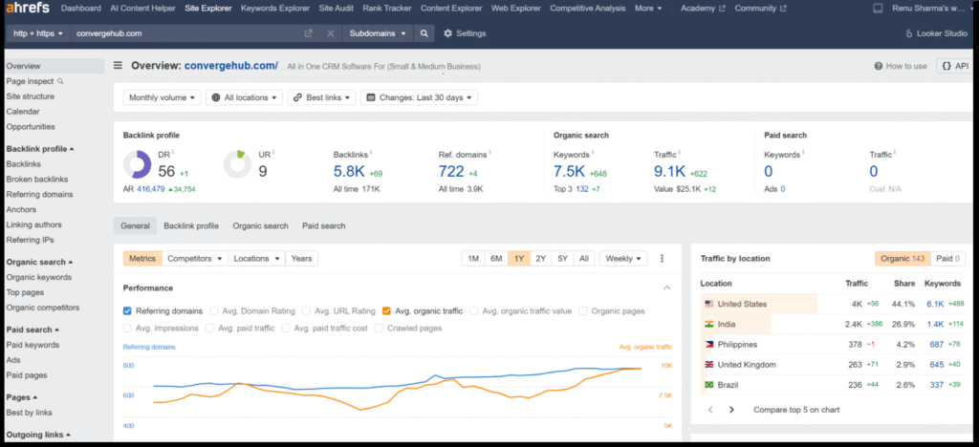The height and width of the screenshot is (447, 979).
Task: Click the search magnifier button
Action: point(425,33)
